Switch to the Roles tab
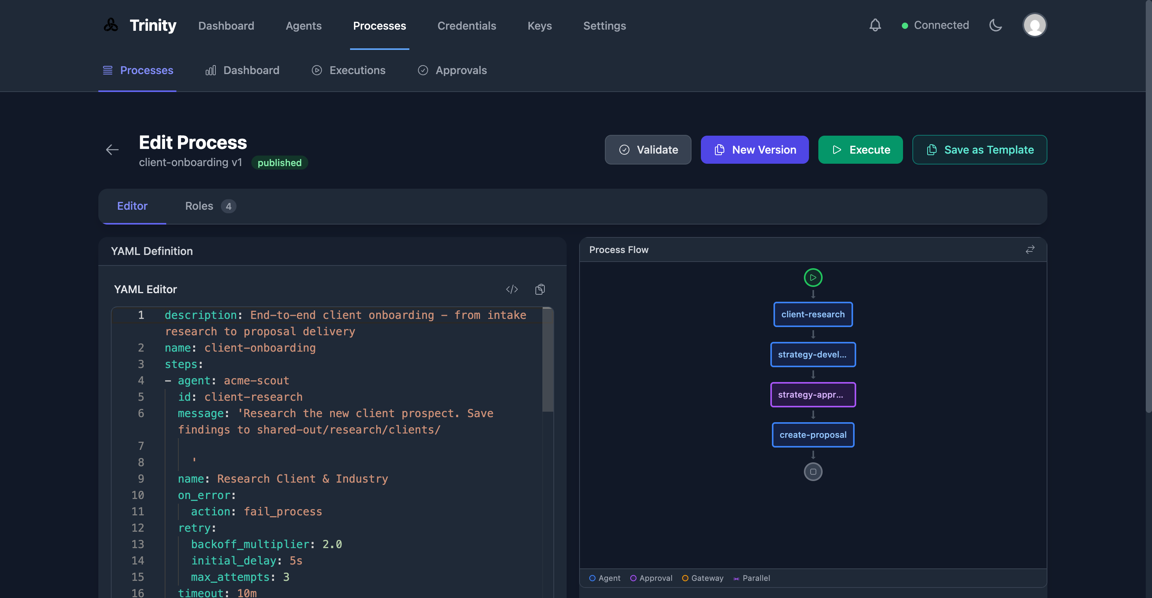The width and height of the screenshot is (1152, 598). pyautogui.click(x=199, y=206)
